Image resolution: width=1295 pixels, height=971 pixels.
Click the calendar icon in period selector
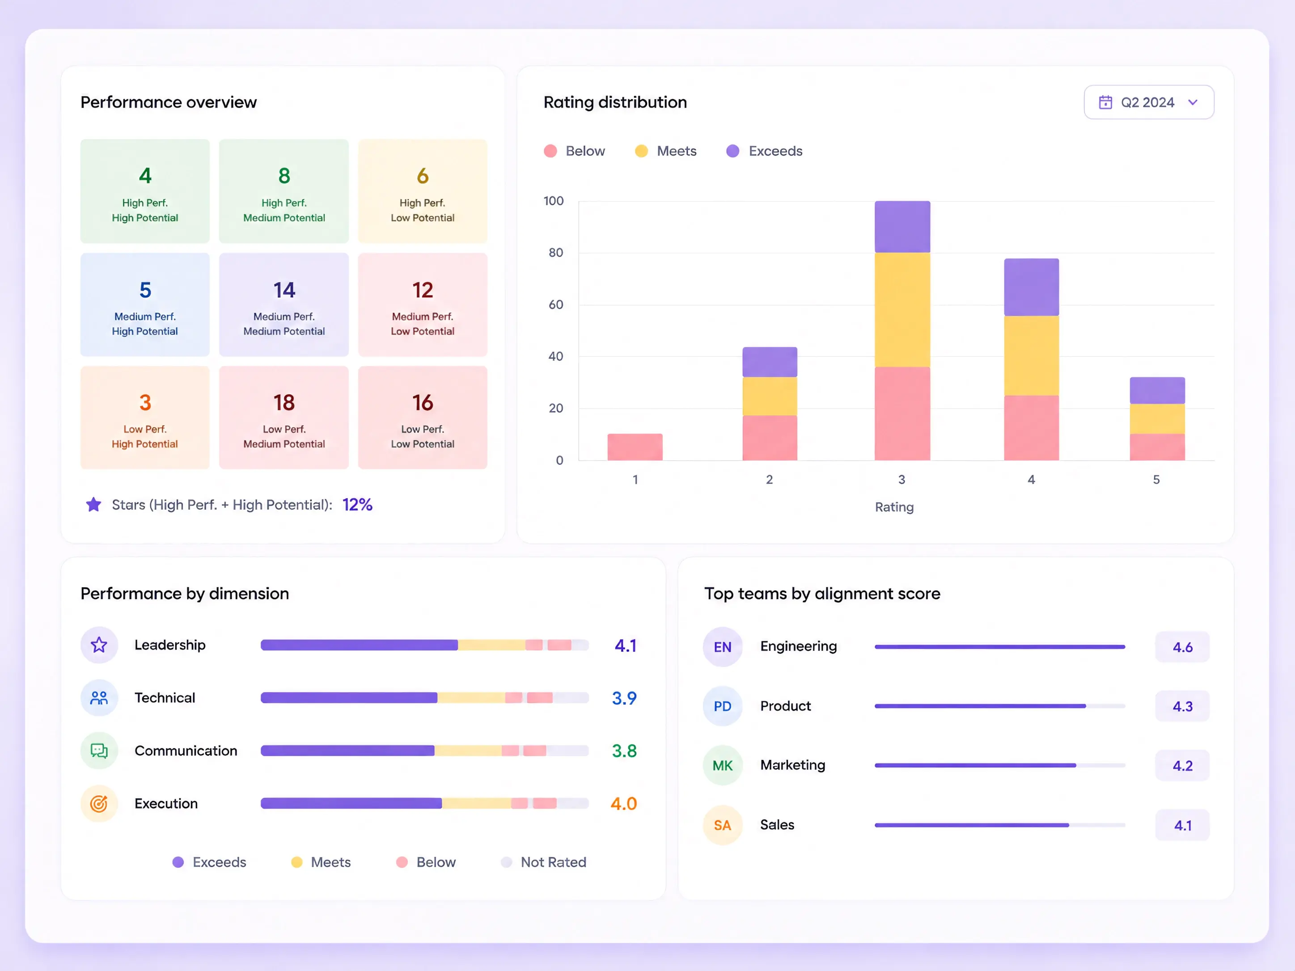[1105, 102]
